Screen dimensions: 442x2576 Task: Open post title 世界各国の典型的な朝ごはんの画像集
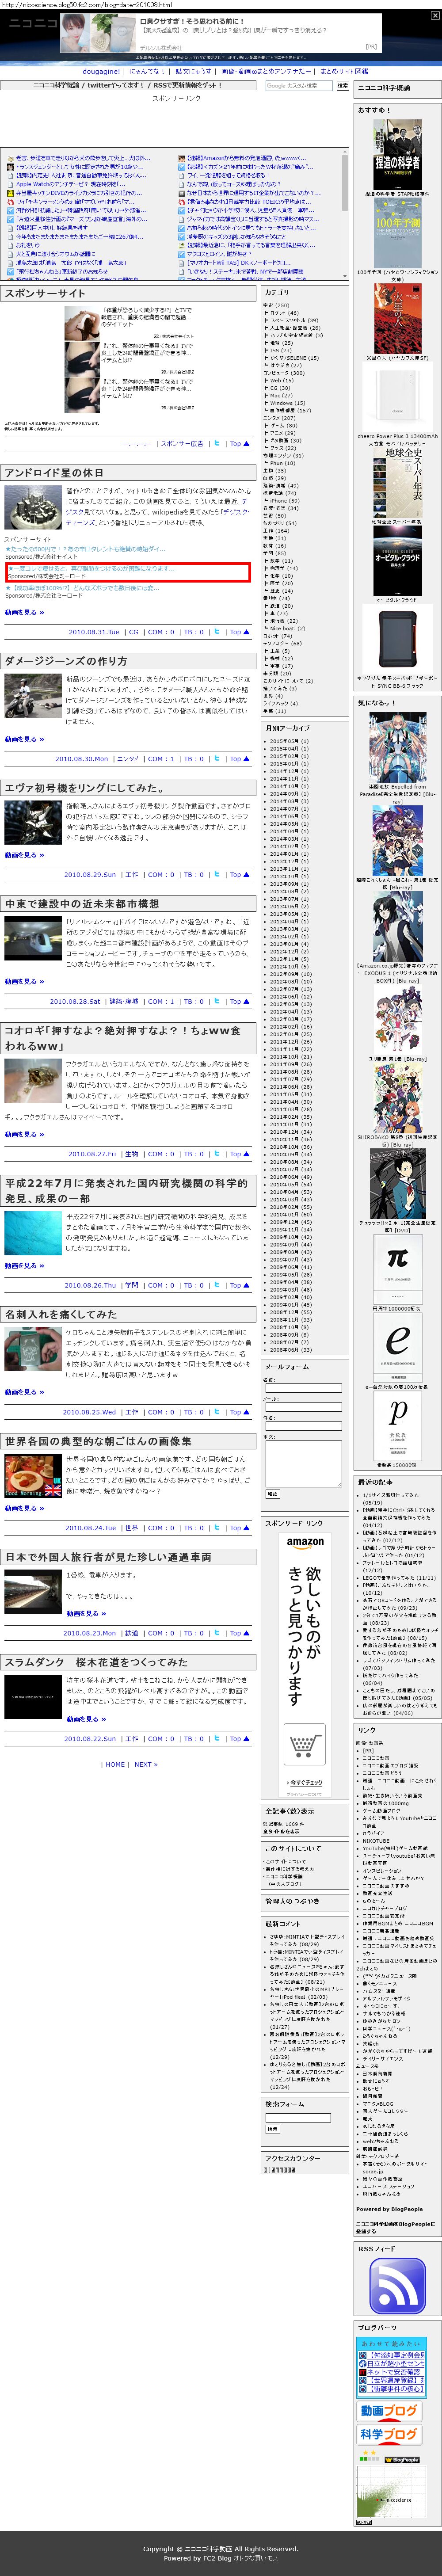pos(98,1441)
